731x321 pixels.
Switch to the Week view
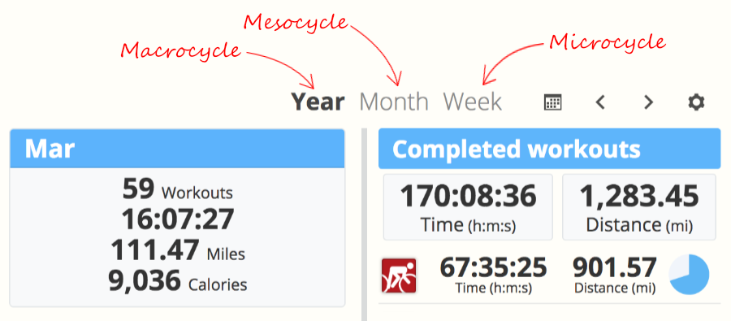tap(472, 102)
